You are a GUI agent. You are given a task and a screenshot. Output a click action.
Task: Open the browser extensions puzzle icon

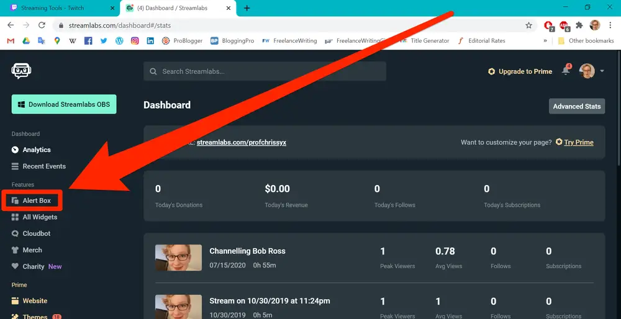click(579, 25)
